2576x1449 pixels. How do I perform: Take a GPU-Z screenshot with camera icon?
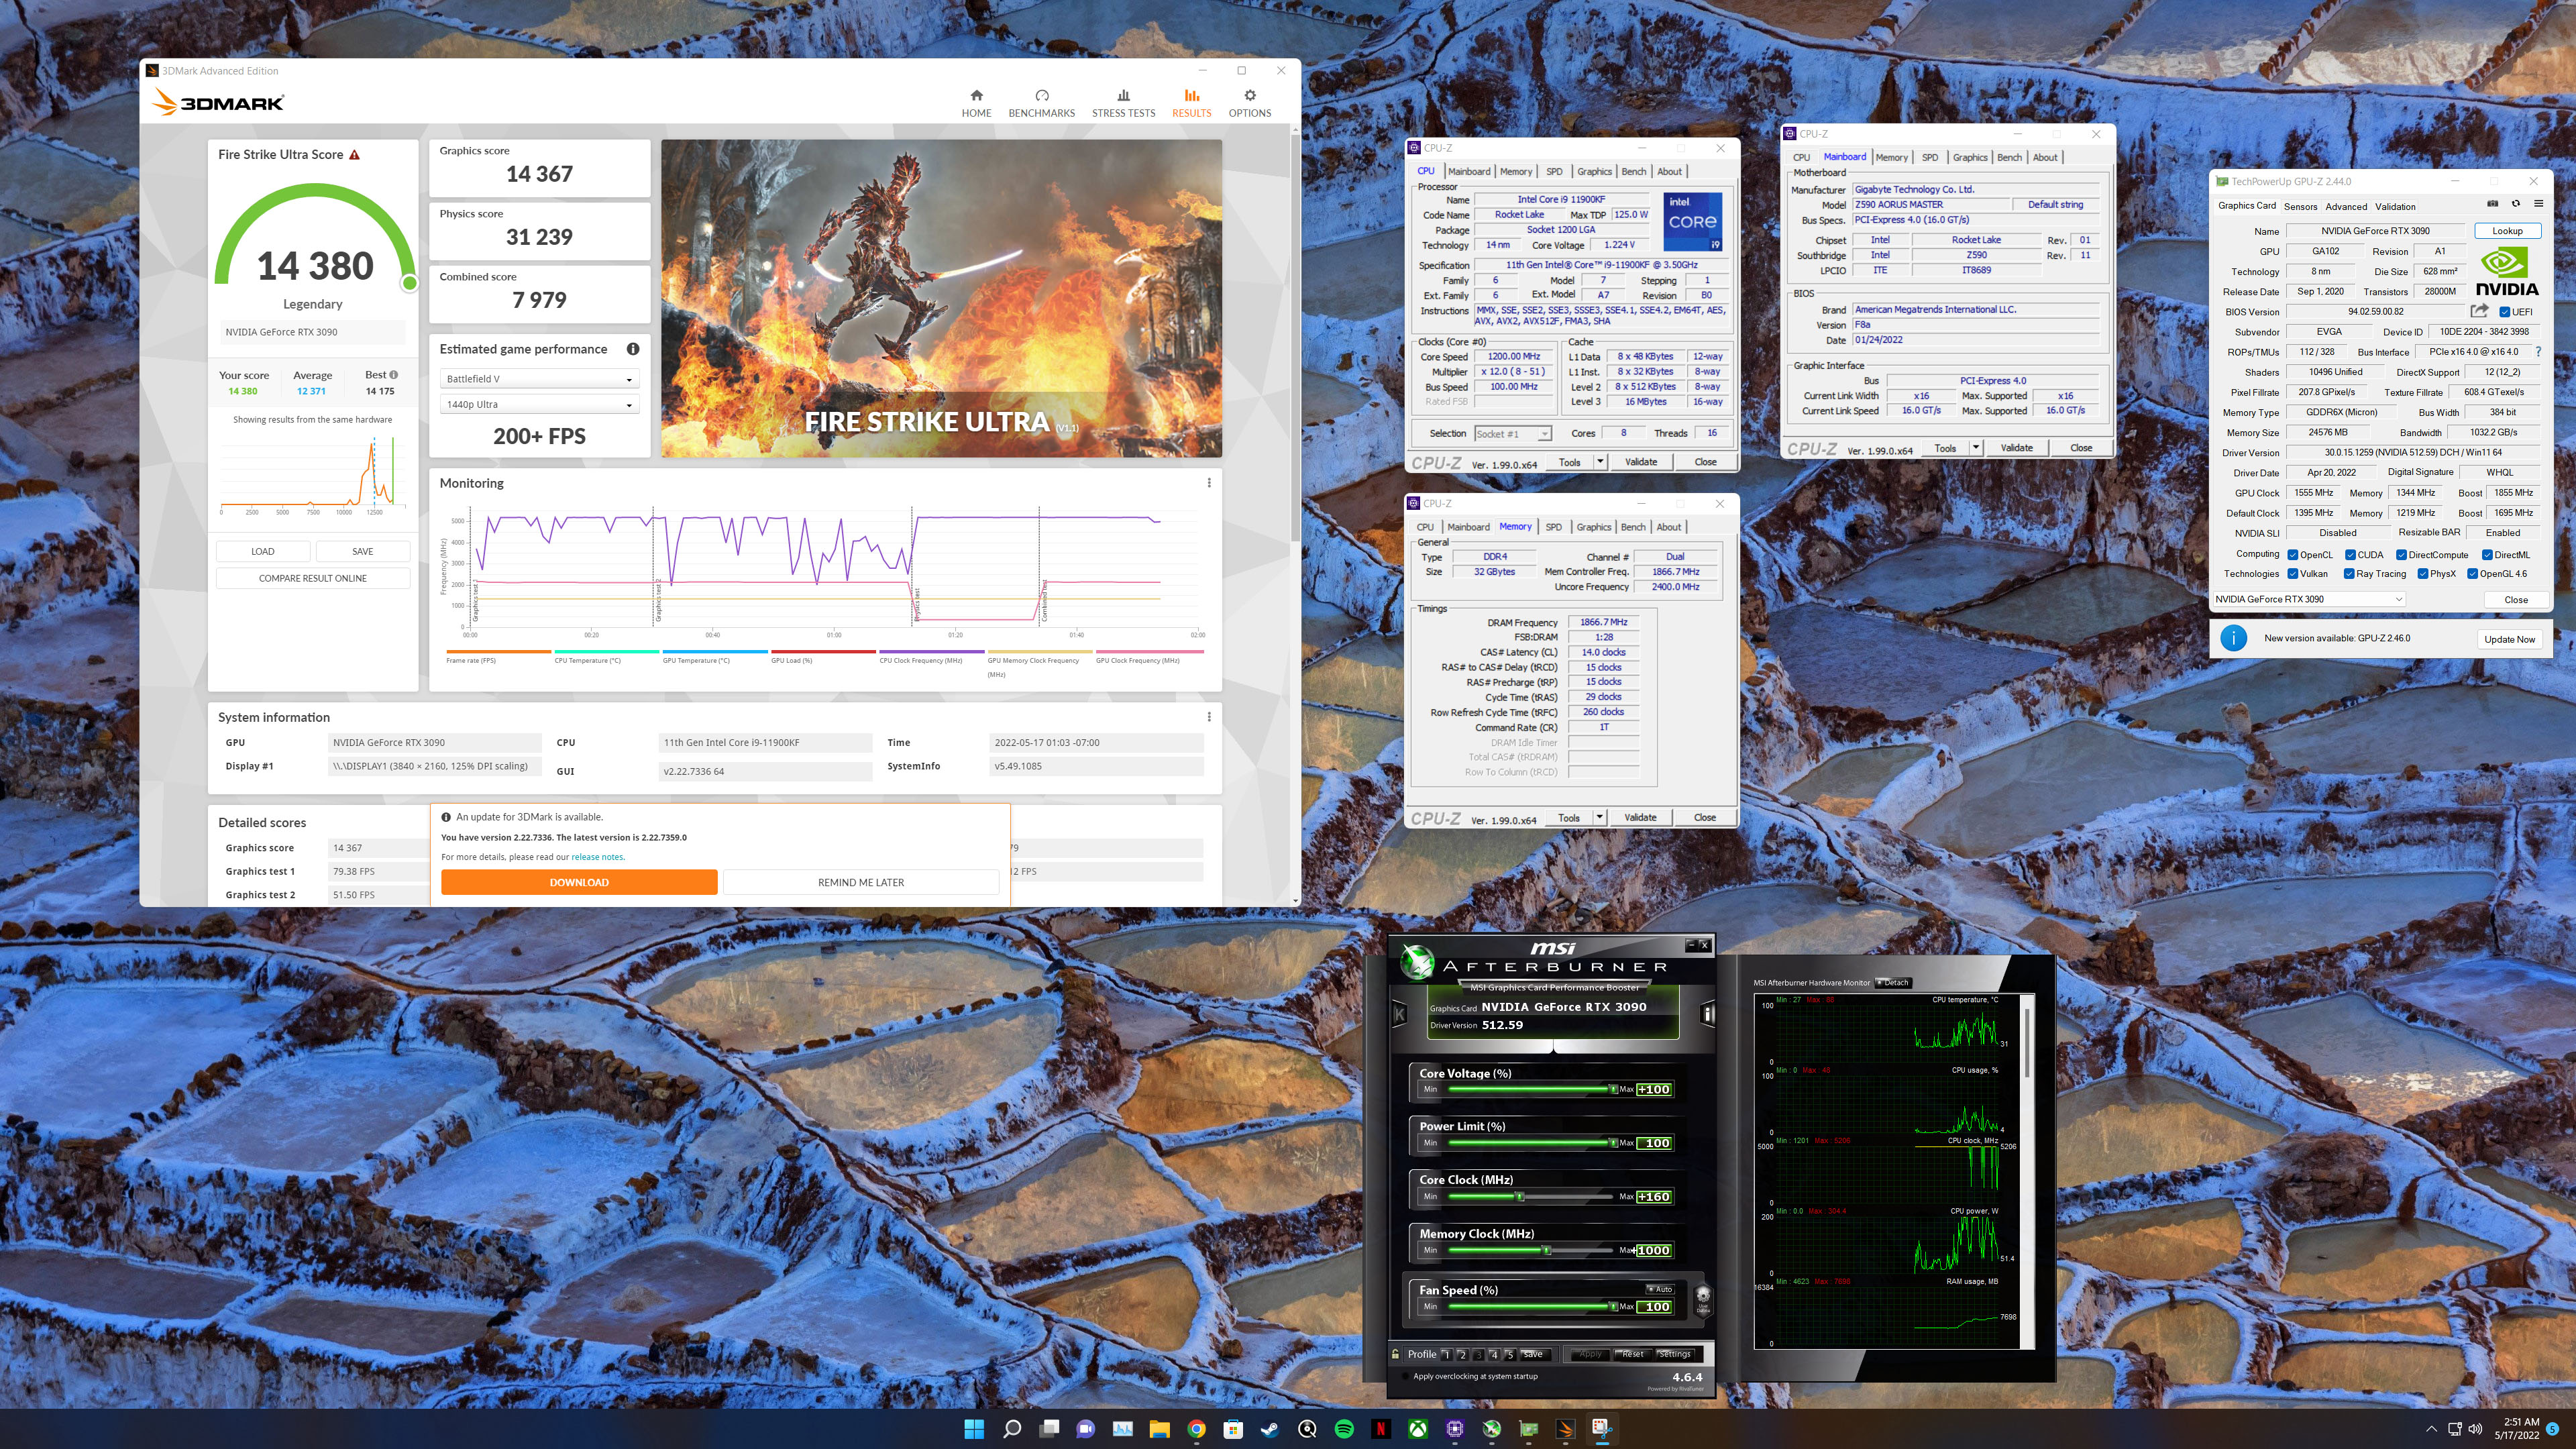coord(2493,204)
